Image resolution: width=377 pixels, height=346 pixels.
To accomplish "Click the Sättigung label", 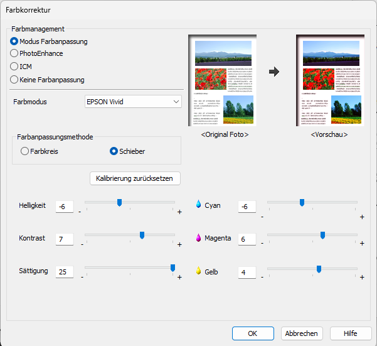I will pyautogui.click(x=33, y=271).
